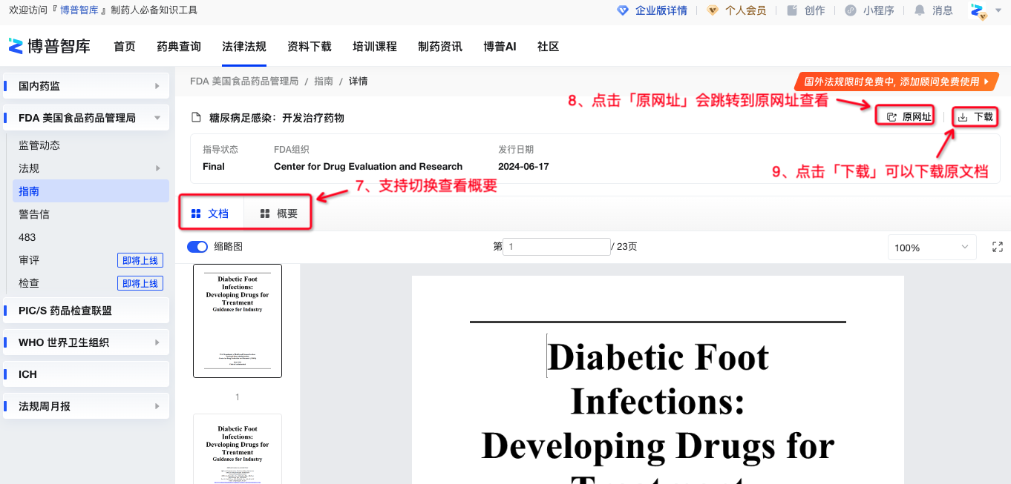The width and height of the screenshot is (1011, 484).
Task: Open the ICH sidebar section
Action: click(86, 374)
